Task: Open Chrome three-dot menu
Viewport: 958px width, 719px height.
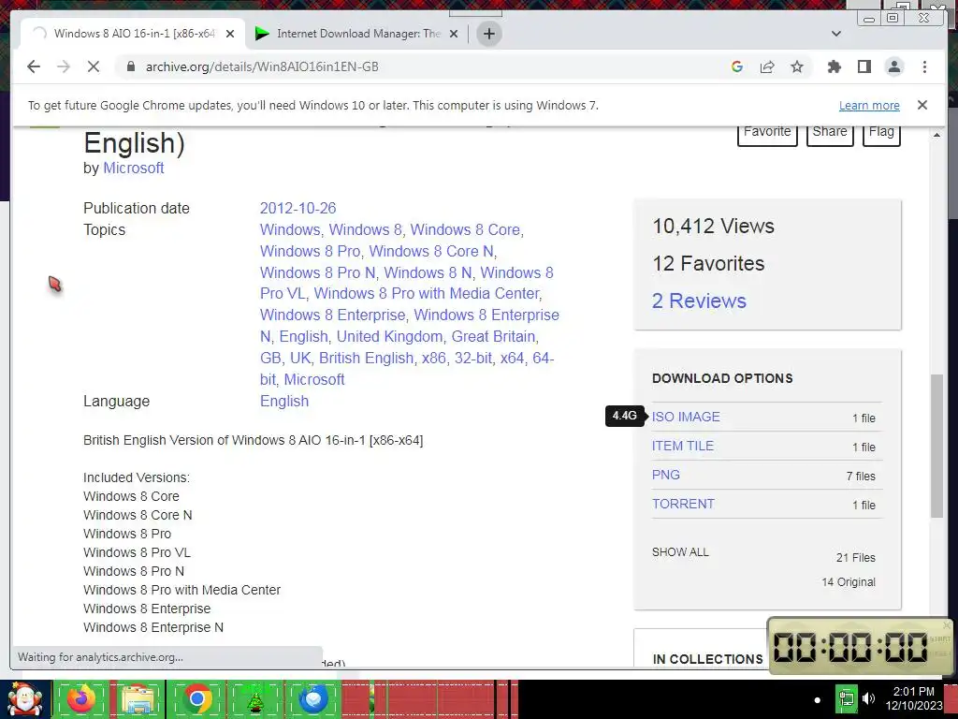Action: tap(924, 66)
